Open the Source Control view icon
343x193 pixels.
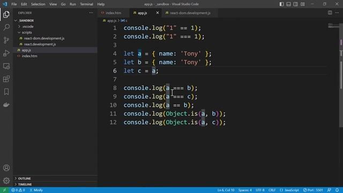(x=6, y=40)
